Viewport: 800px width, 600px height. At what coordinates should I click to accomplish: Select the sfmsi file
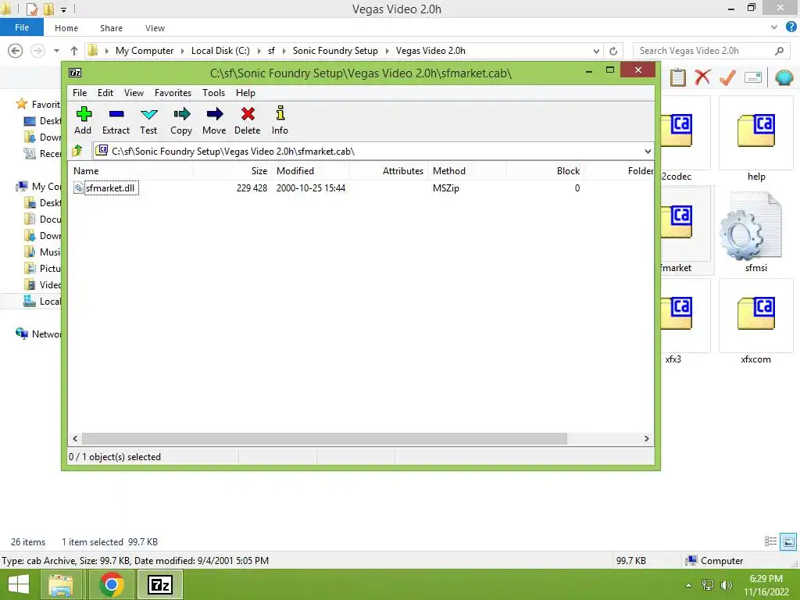[x=756, y=231]
